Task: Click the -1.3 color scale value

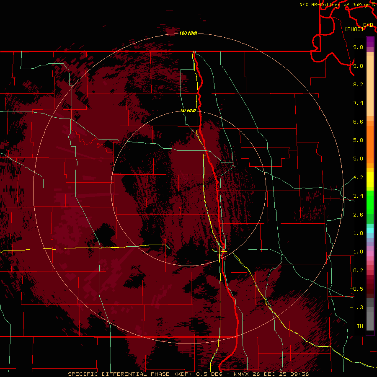Action: [356, 307]
